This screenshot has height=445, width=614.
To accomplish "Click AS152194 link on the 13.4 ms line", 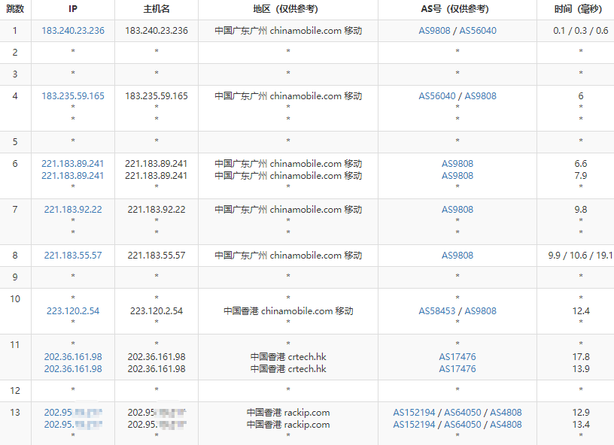I will pos(414,424).
